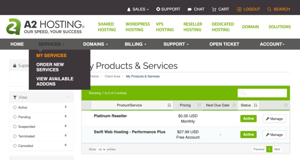Select the Active view radio button

pos(15,107)
